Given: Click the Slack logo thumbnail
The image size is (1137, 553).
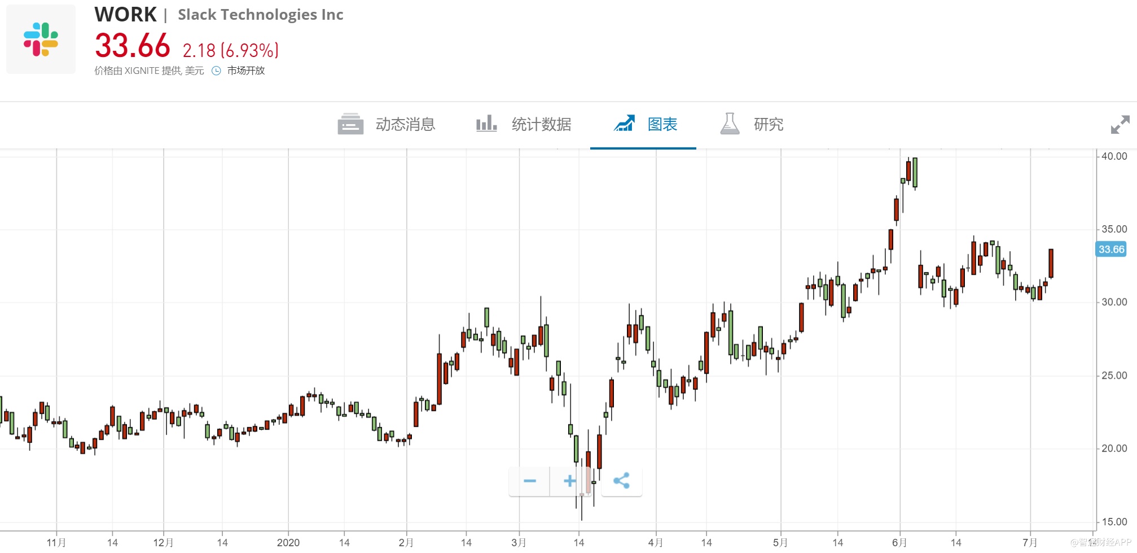Looking at the screenshot, I should pos(41,39).
